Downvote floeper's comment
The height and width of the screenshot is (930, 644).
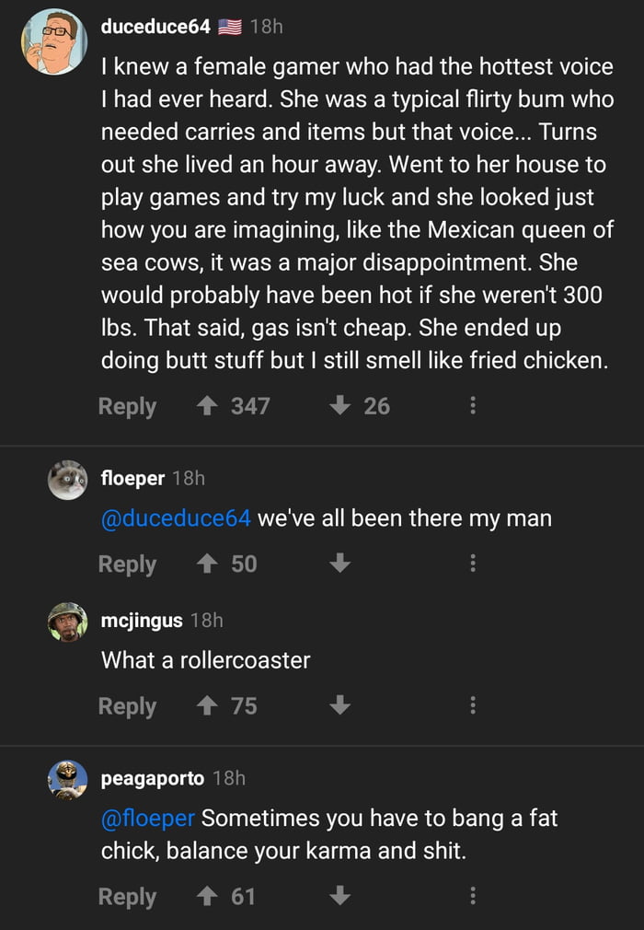click(340, 564)
